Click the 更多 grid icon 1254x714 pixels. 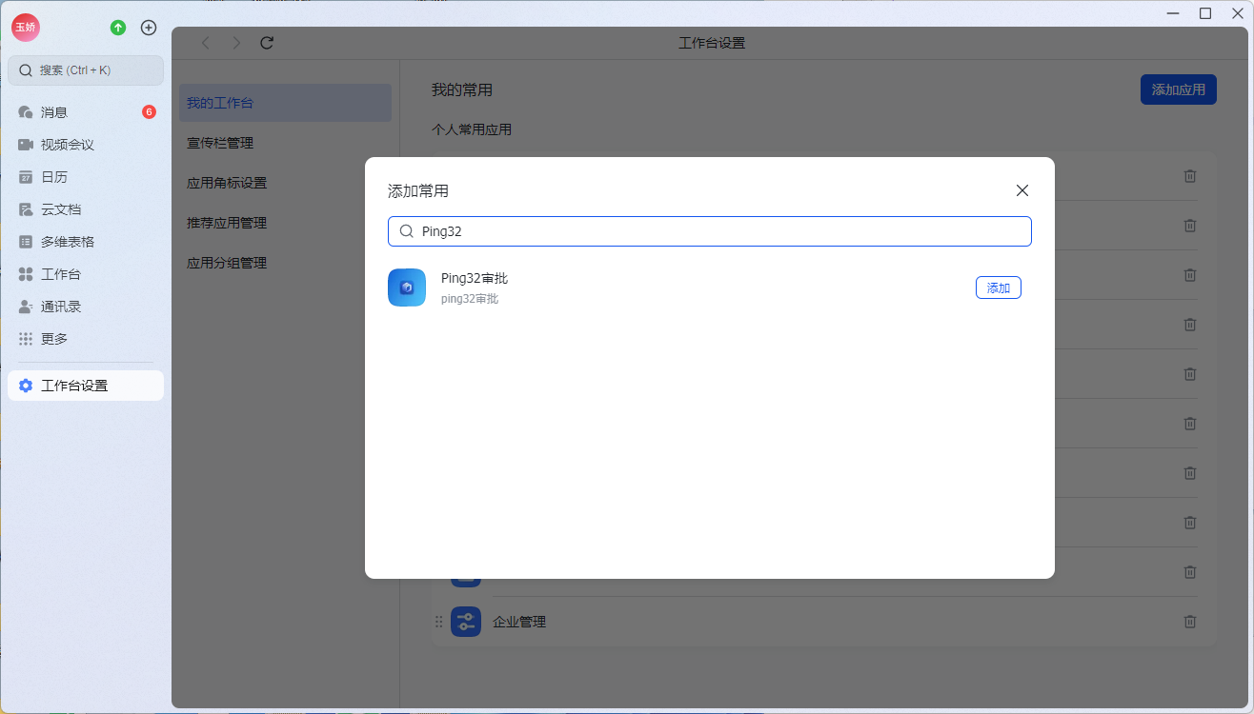click(26, 339)
